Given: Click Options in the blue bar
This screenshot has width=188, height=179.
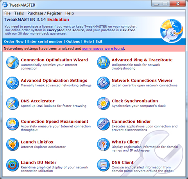Looking at the screenshot, I should click(x=73, y=41).
